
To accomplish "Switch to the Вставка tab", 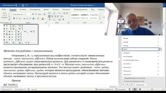I will coord(23,9).
